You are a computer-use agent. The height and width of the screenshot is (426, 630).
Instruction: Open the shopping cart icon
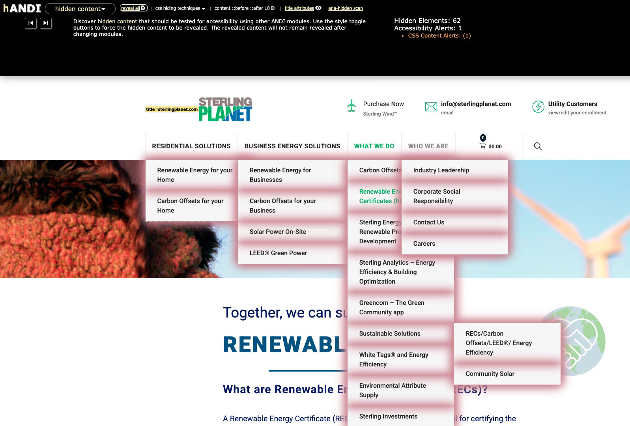482,146
